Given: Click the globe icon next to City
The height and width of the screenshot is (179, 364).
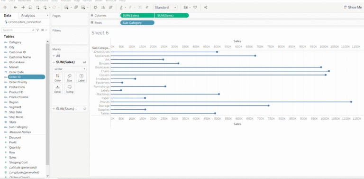Looking at the screenshot, I should click(x=6, y=47).
